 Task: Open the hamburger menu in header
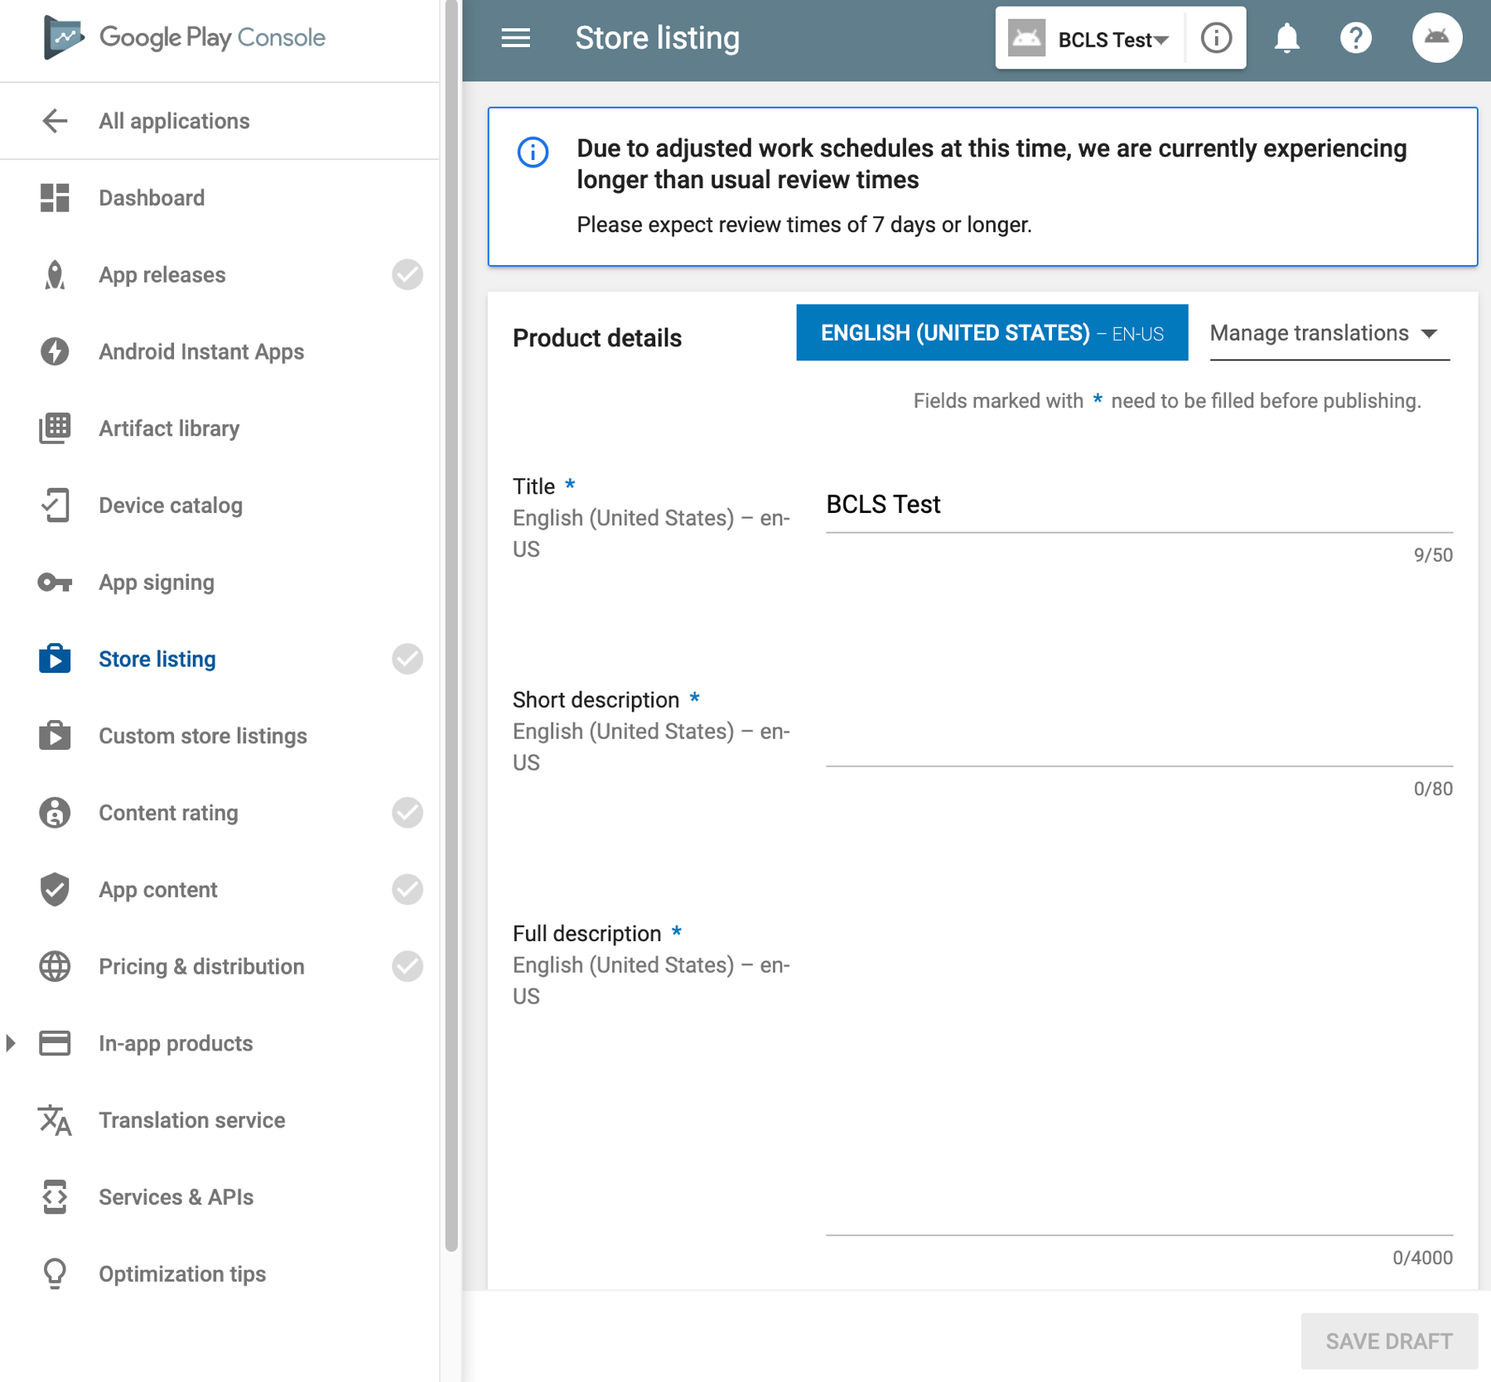click(x=515, y=38)
